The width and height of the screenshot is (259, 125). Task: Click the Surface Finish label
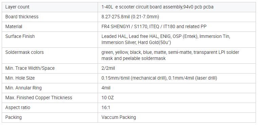[x=20, y=36]
